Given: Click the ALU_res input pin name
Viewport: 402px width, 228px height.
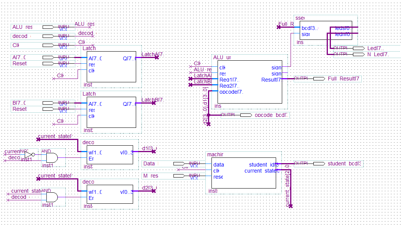Looking at the screenshot, I should tap(22, 27).
